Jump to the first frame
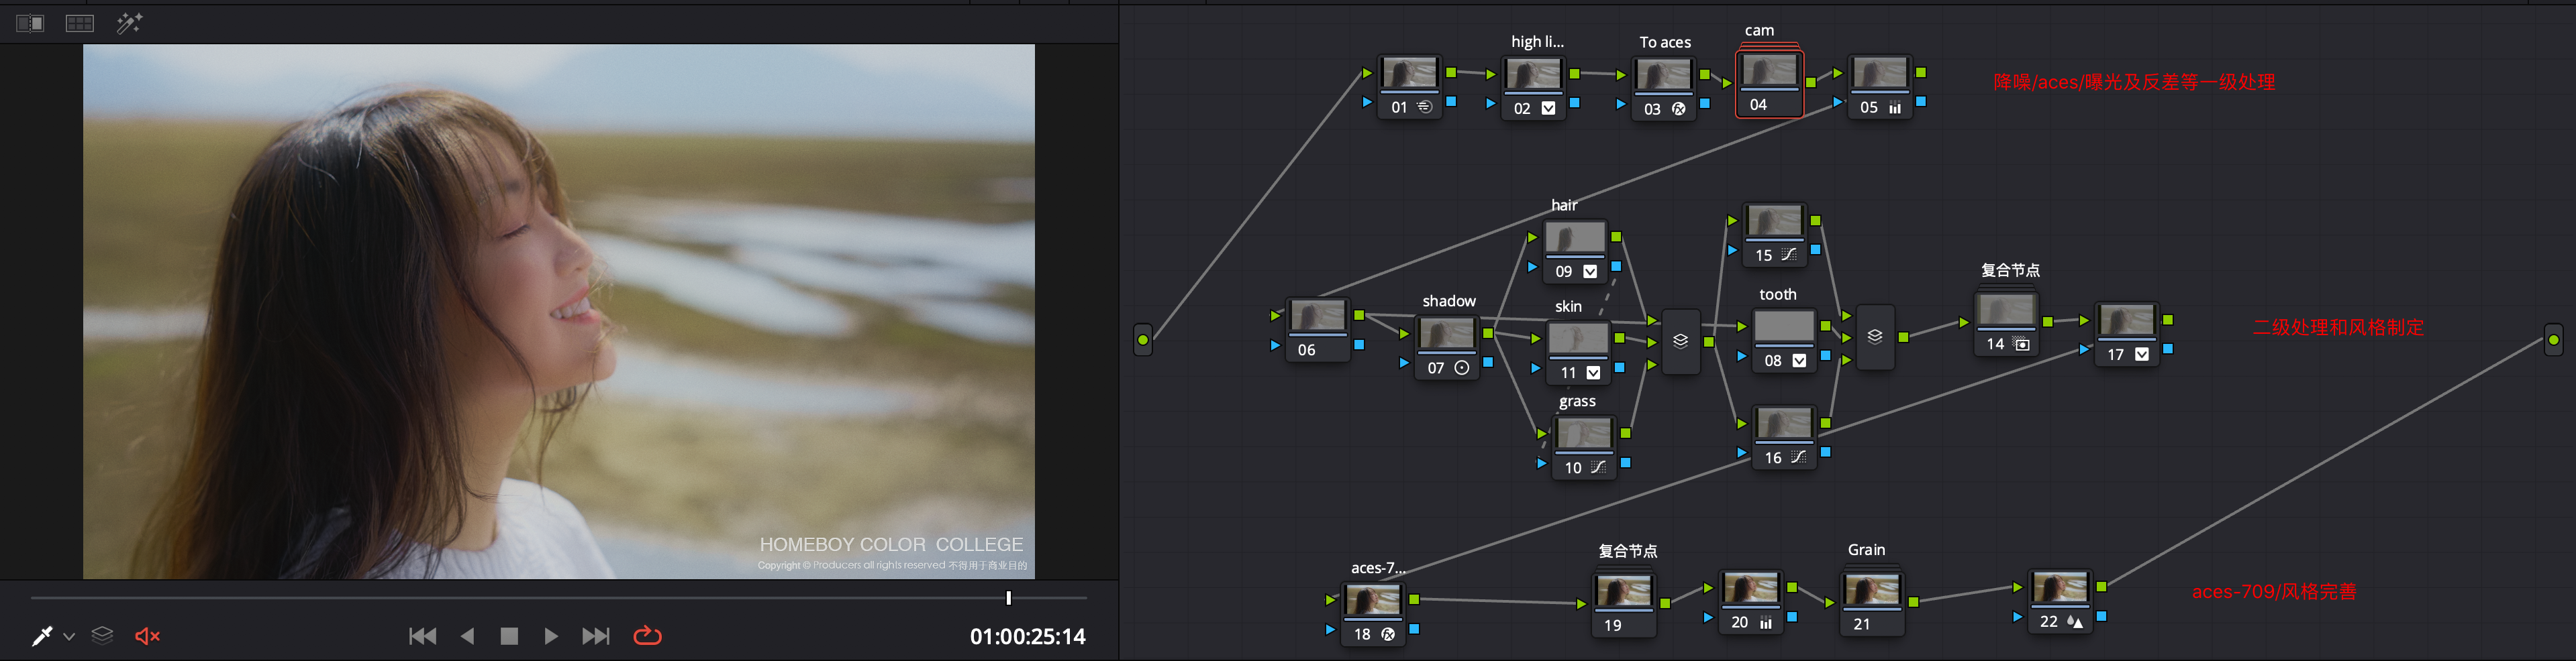Viewport: 2576px width, 661px height. [422, 636]
